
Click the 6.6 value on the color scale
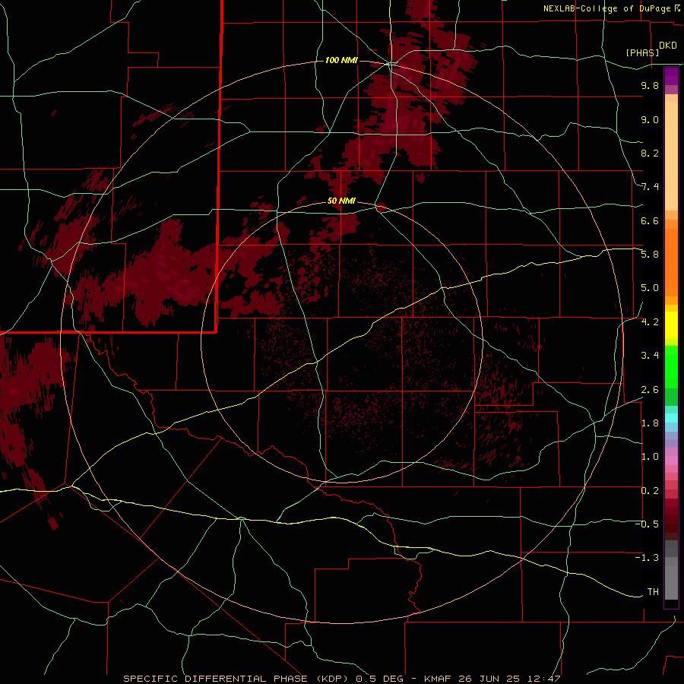[x=650, y=220]
